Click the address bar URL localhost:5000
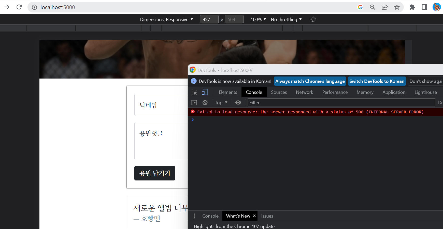The image size is (443, 229). [58, 7]
